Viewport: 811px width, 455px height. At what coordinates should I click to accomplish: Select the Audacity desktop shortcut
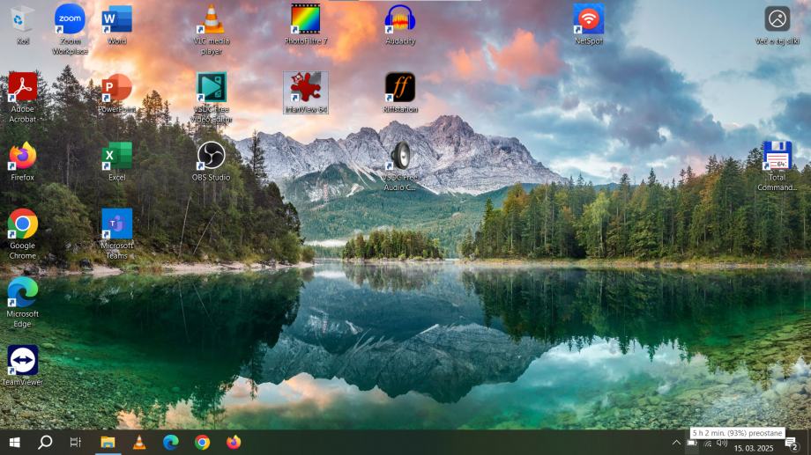click(x=400, y=25)
